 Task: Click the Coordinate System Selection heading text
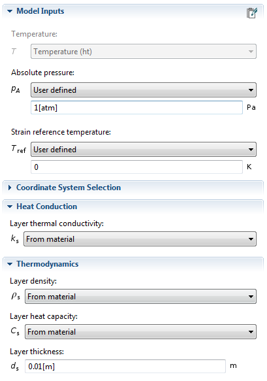(x=69, y=188)
